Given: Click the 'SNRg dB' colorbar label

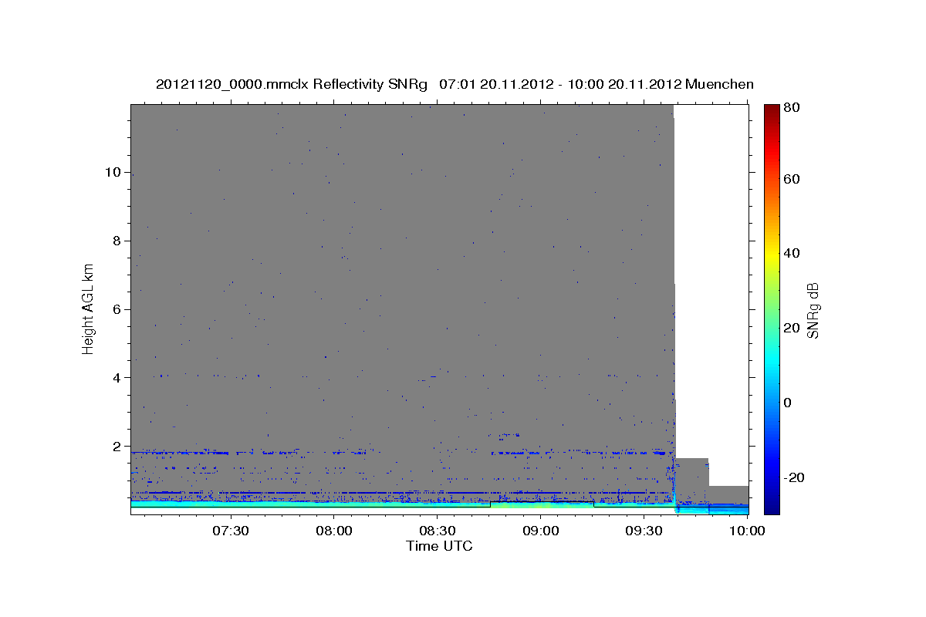Looking at the screenshot, I should (813, 309).
